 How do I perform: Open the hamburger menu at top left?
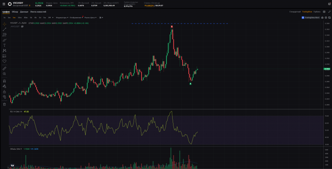[4, 4]
